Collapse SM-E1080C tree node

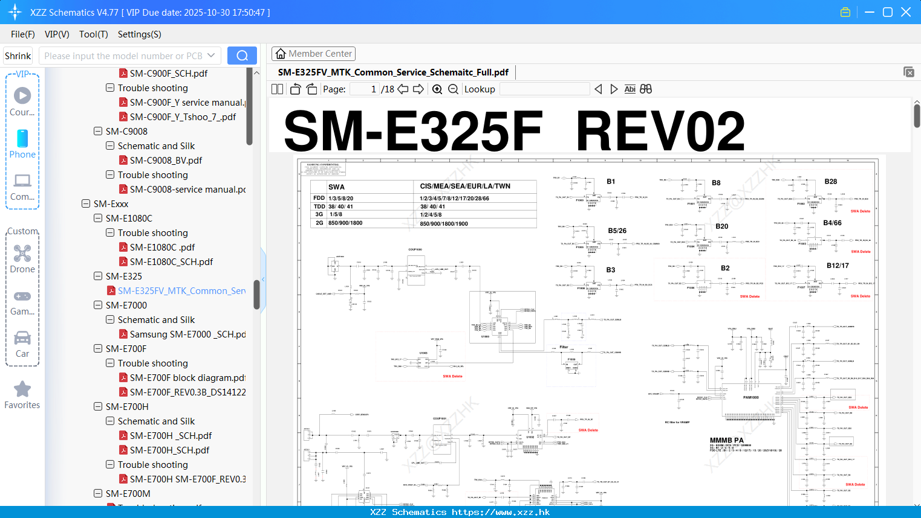point(98,218)
